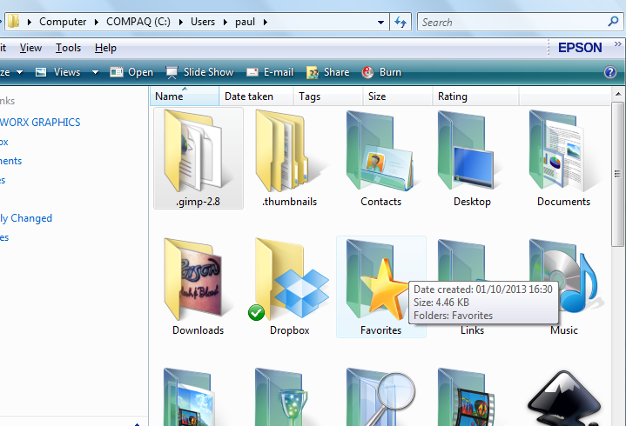Image resolution: width=626 pixels, height=426 pixels.
Task: Click the Links folder label
Action: click(x=472, y=330)
